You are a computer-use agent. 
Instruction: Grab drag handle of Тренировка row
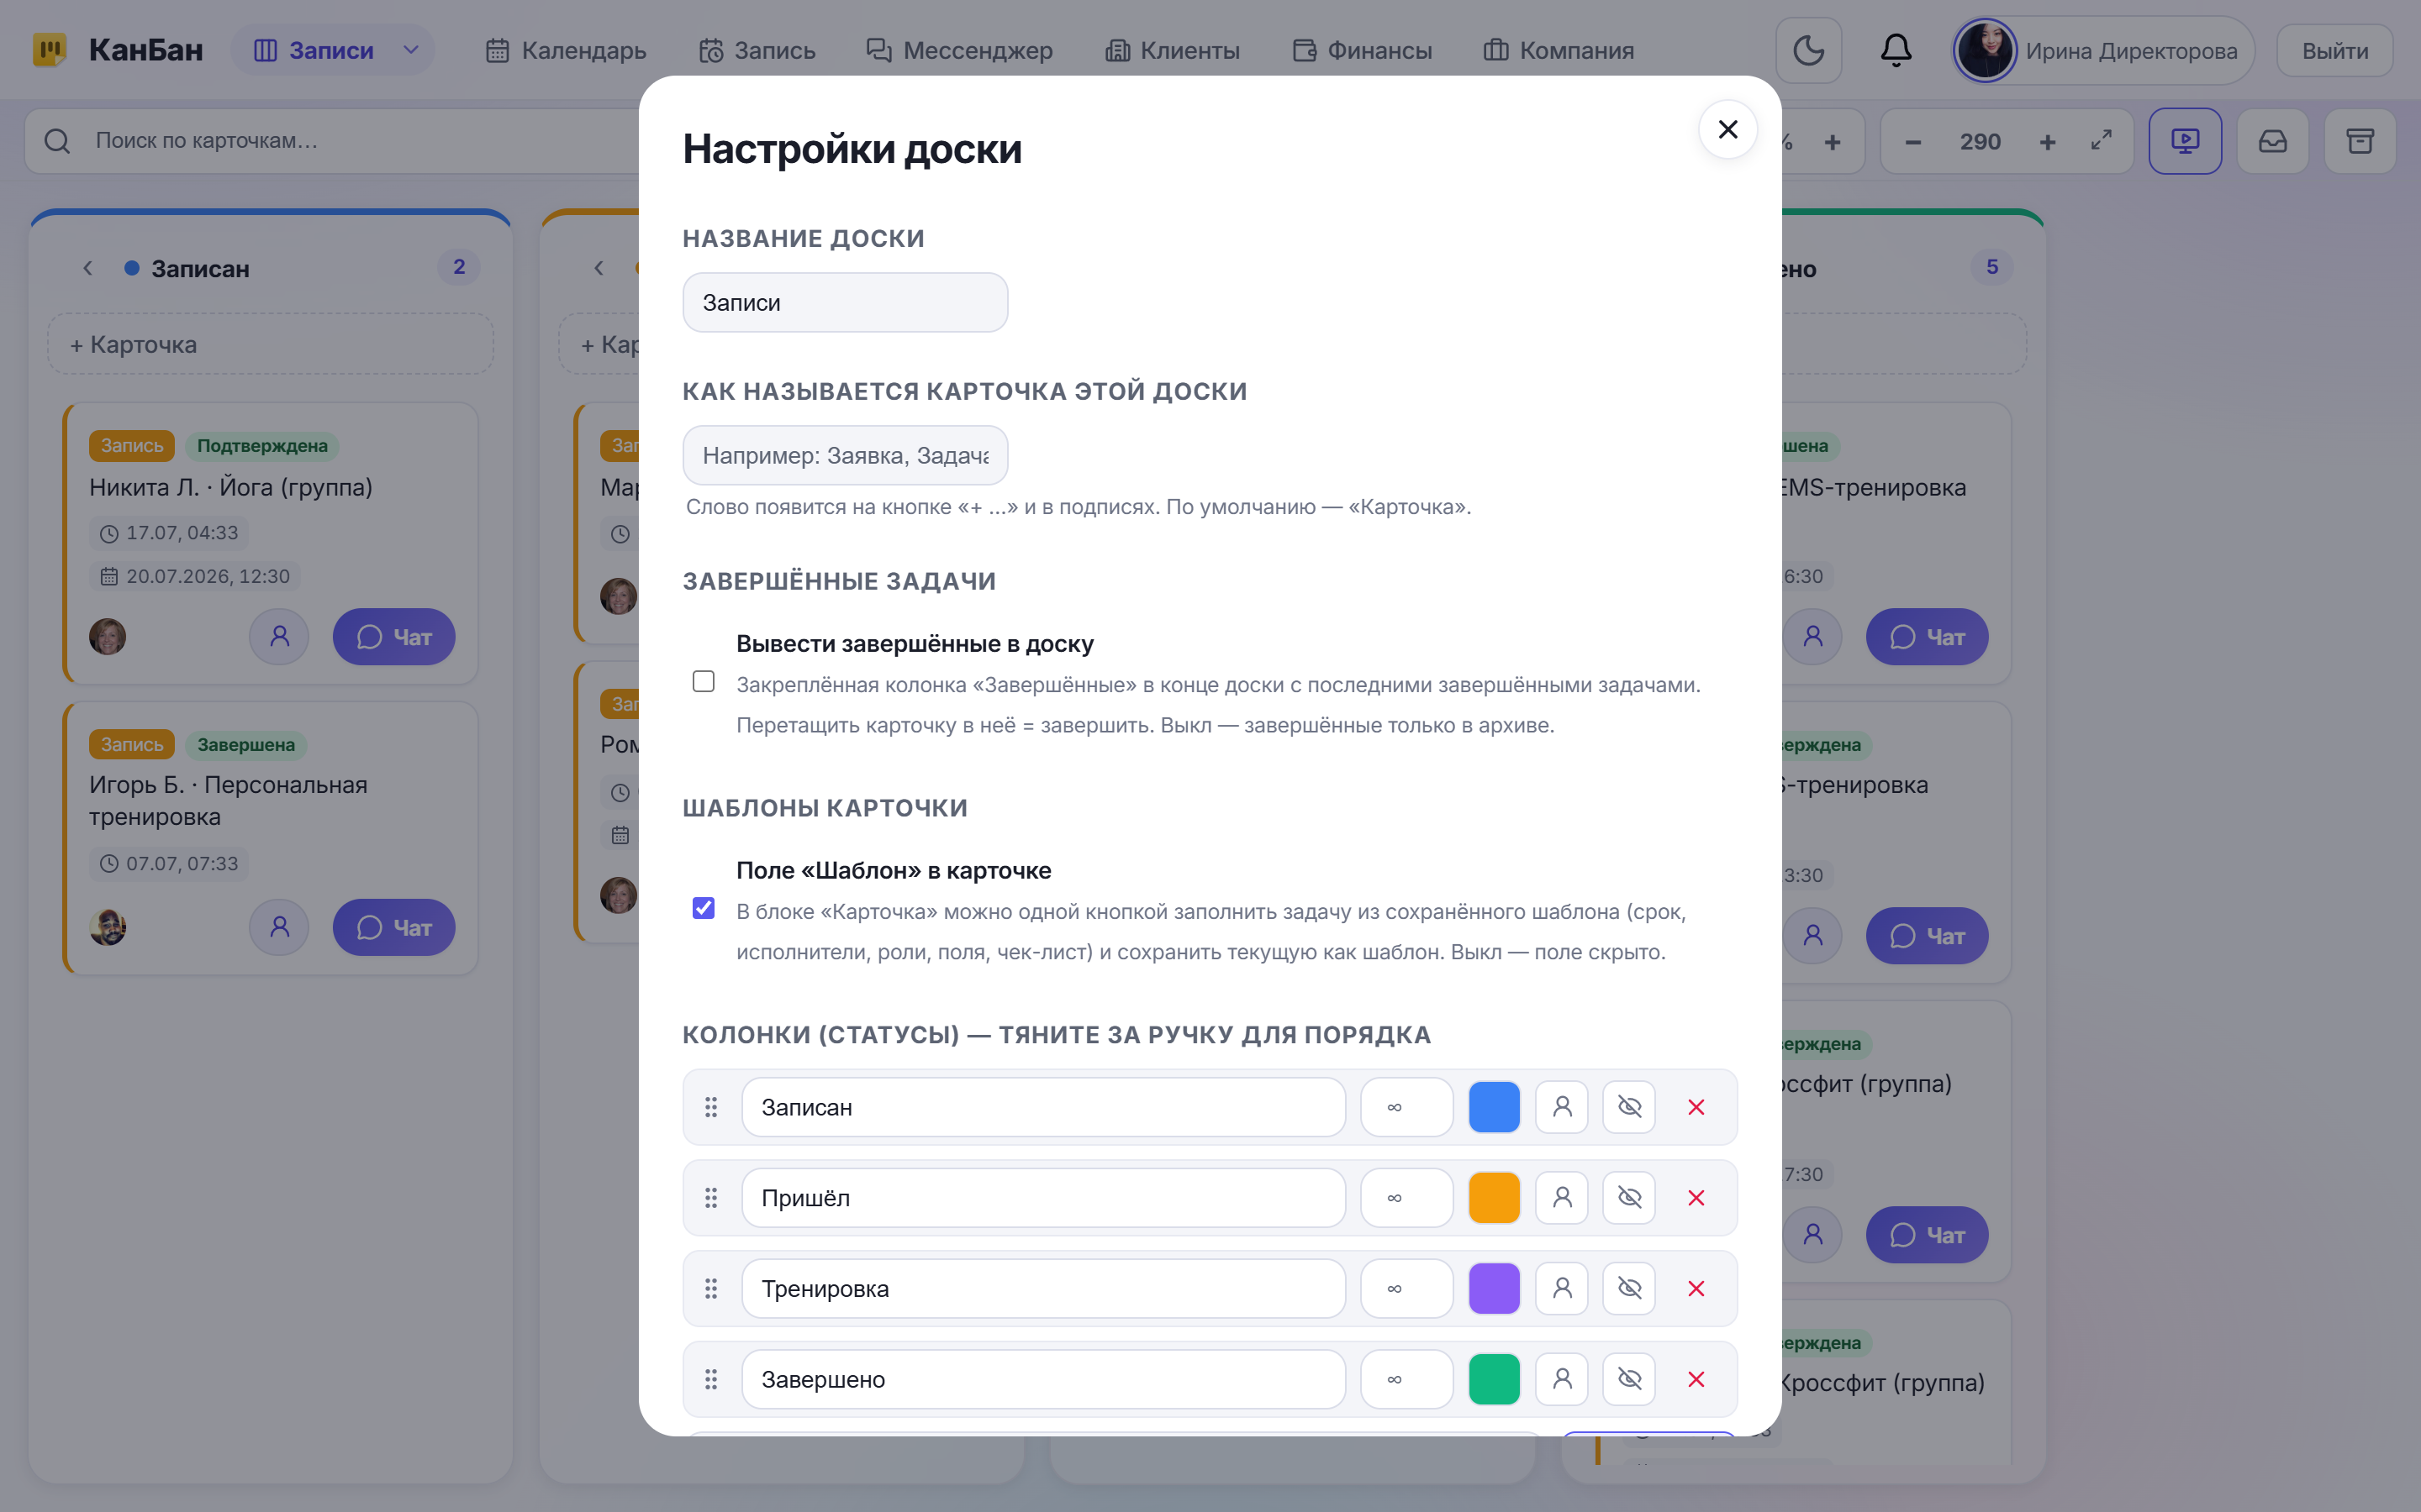[711, 1288]
